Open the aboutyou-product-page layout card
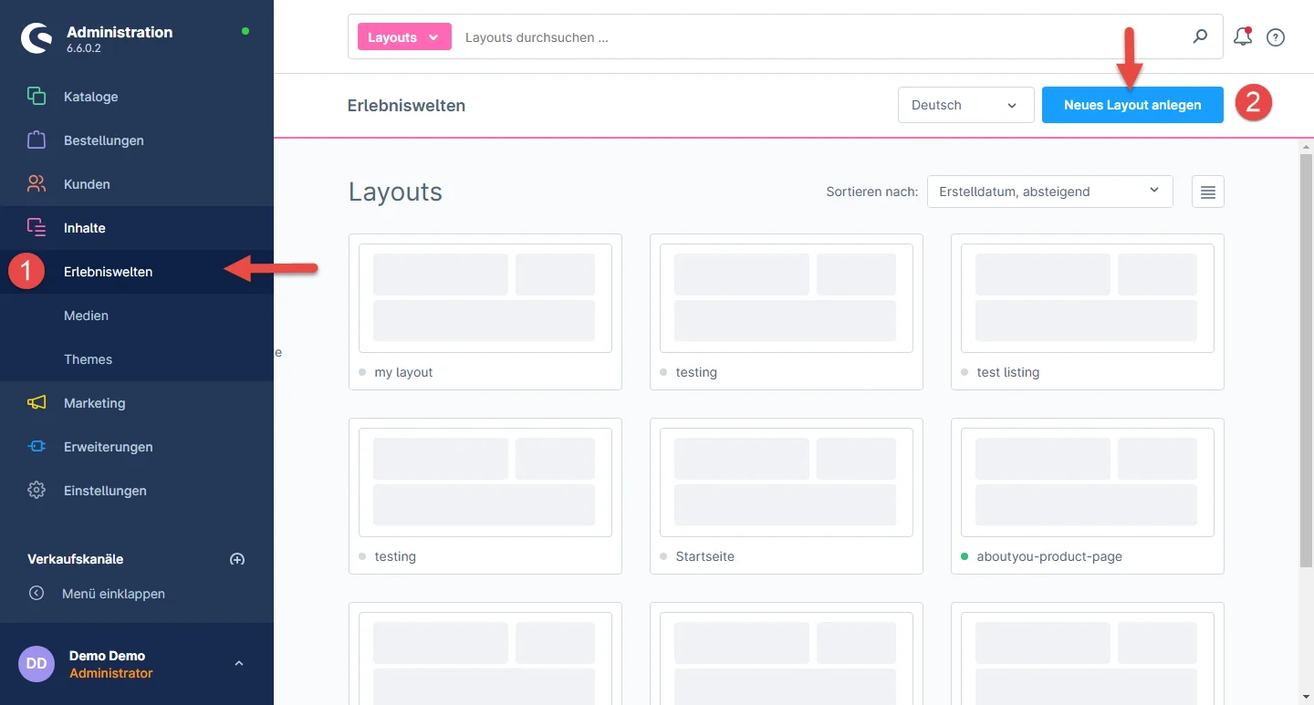The image size is (1314, 705). (1086, 483)
